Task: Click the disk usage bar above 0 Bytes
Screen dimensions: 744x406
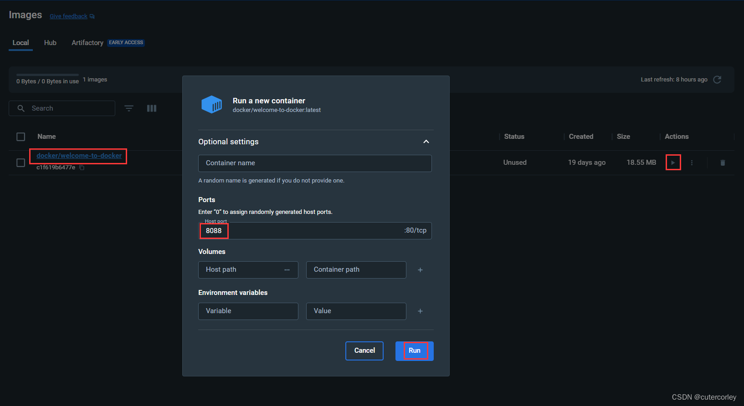Action: (47, 75)
